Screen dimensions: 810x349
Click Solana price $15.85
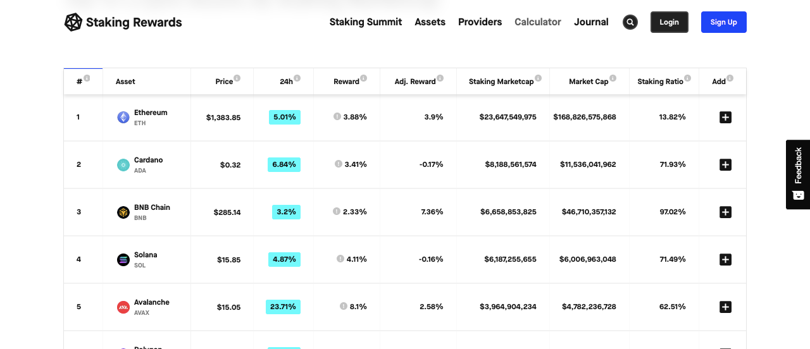[229, 259]
